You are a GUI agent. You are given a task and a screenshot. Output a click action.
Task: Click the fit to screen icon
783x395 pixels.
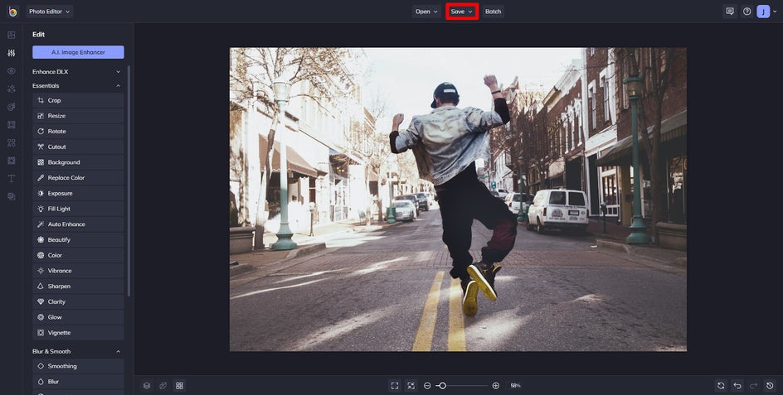pos(395,386)
